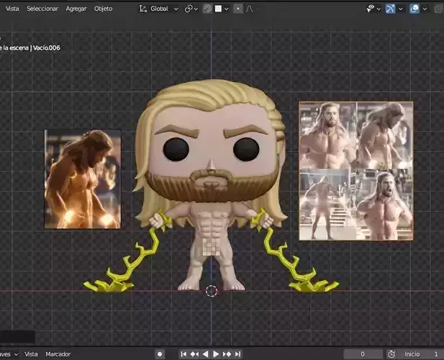Expand the visibility options arrow
444x360 pixels.
[x=379, y=9]
